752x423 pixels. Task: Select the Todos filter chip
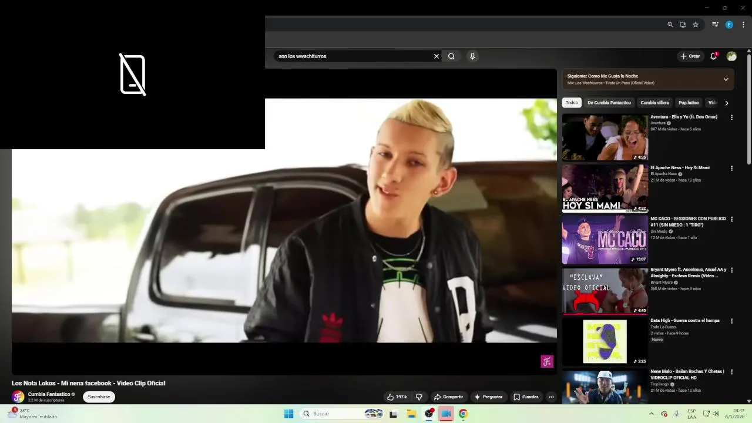[572, 103]
